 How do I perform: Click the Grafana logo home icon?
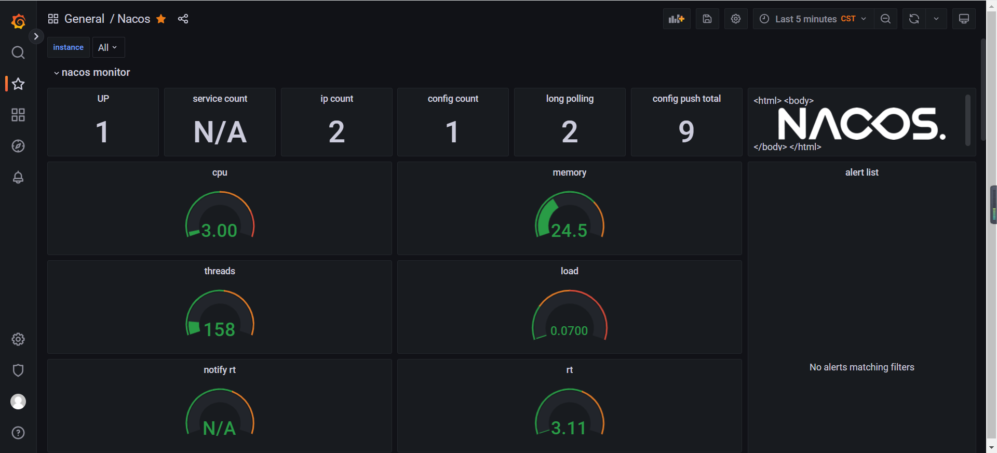pos(18,21)
